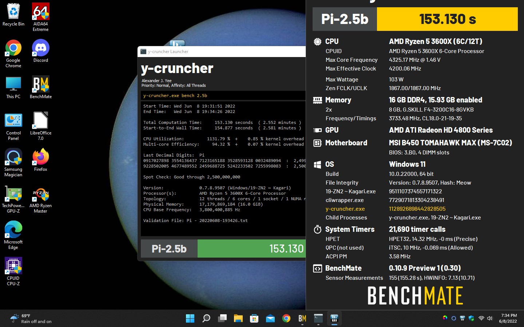
Task: Click the Zen FCLK/UCLK value
Action: click(x=414, y=88)
